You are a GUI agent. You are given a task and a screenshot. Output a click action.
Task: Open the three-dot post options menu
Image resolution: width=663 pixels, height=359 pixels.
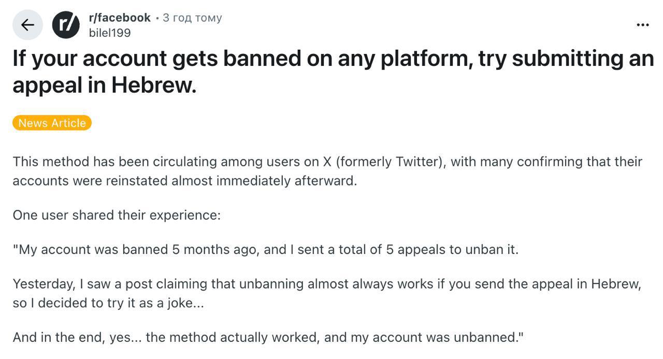tap(642, 24)
